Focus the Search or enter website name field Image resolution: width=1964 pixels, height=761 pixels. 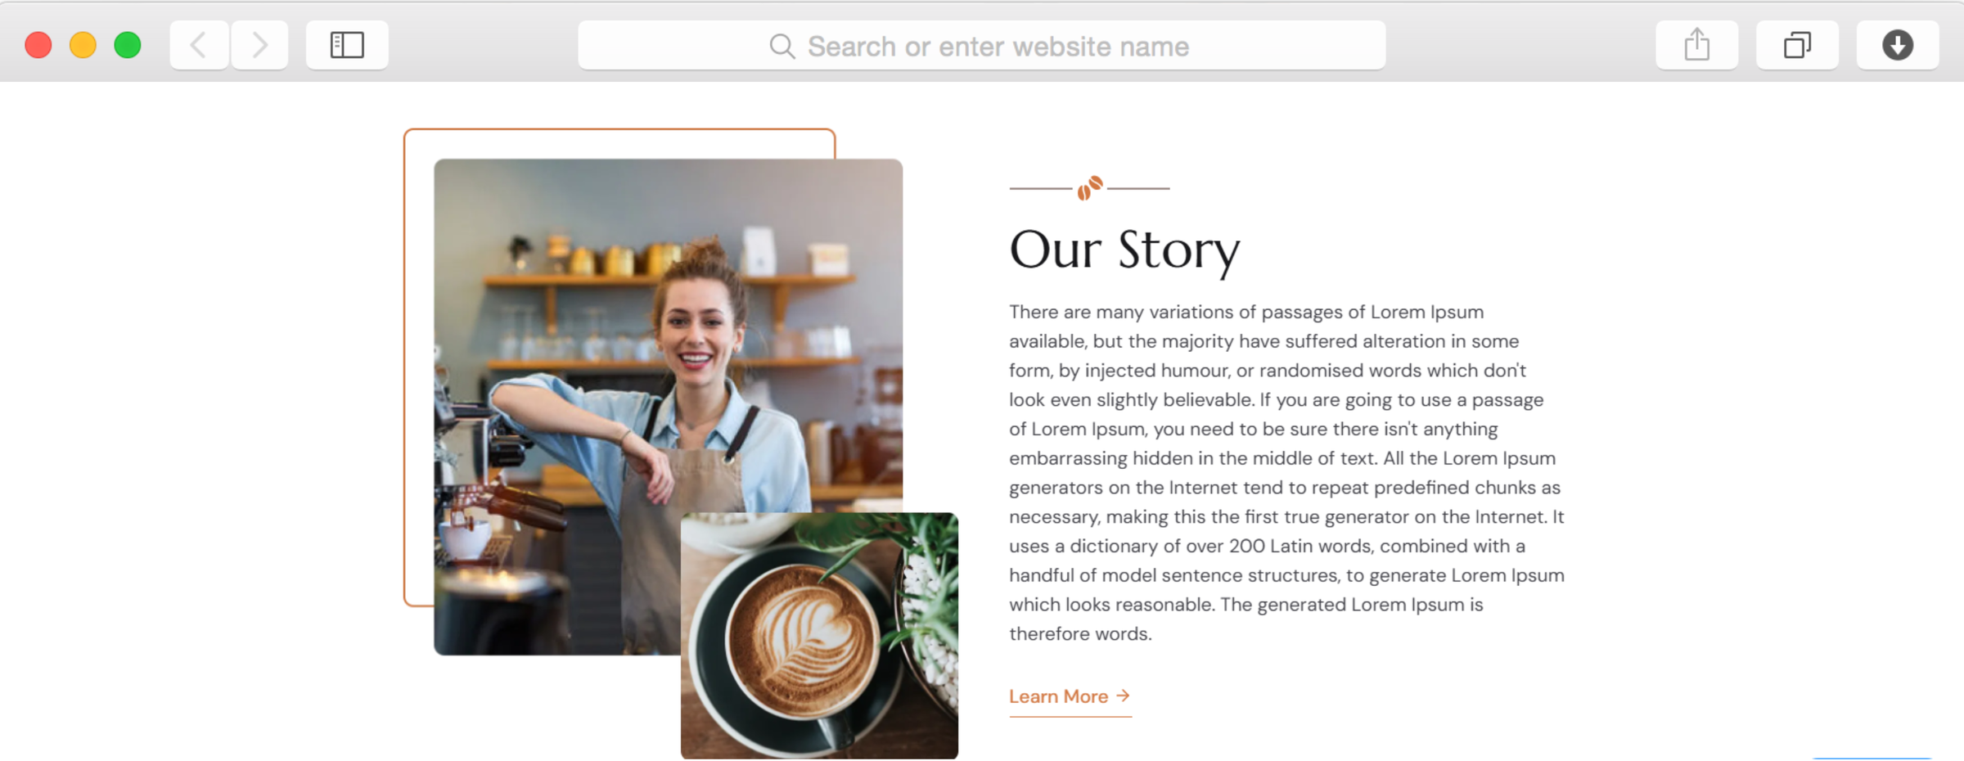[981, 46]
